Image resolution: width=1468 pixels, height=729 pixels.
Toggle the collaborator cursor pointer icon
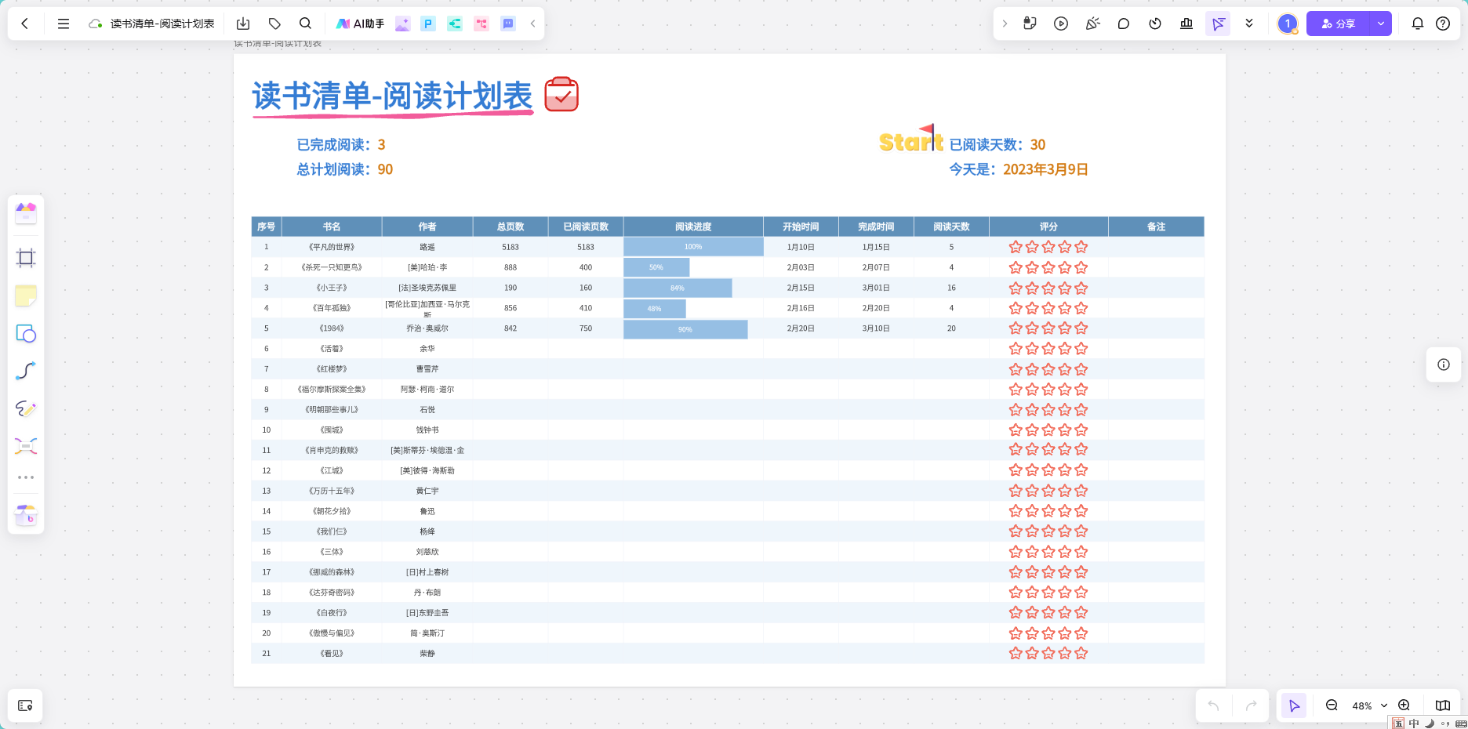[1218, 24]
